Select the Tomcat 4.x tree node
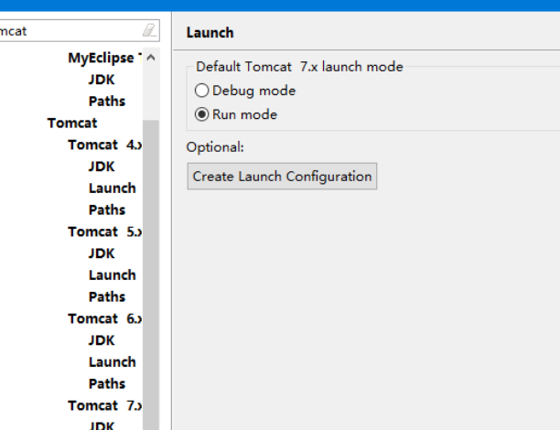This screenshot has width=560, height=430. click(x=104, y=145)
